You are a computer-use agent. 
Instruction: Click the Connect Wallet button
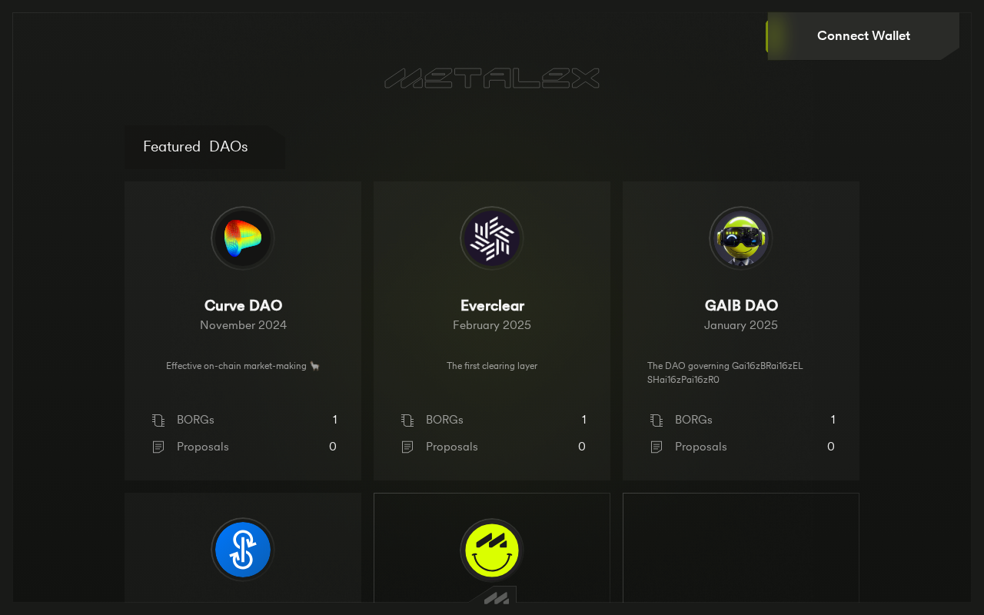pos(863,36)
